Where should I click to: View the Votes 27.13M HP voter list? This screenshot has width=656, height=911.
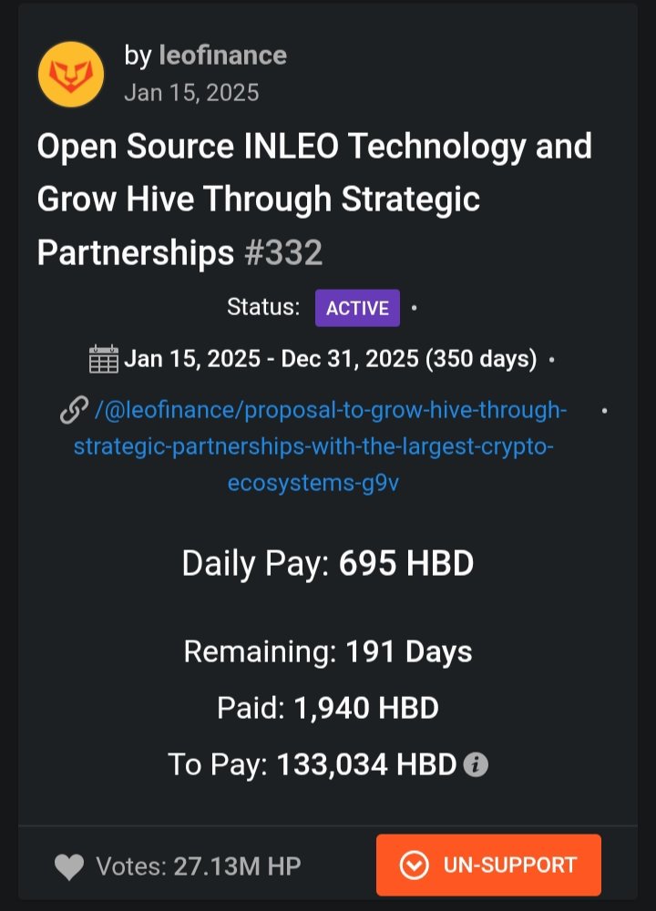[x=198, y=867]
